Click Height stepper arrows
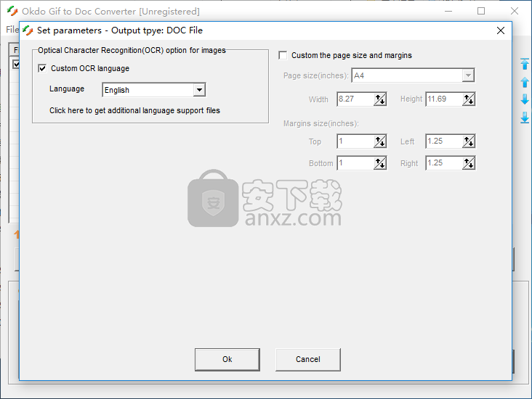Image resolution: width=532 pixels, height=399 pixels. pos(469,99)
